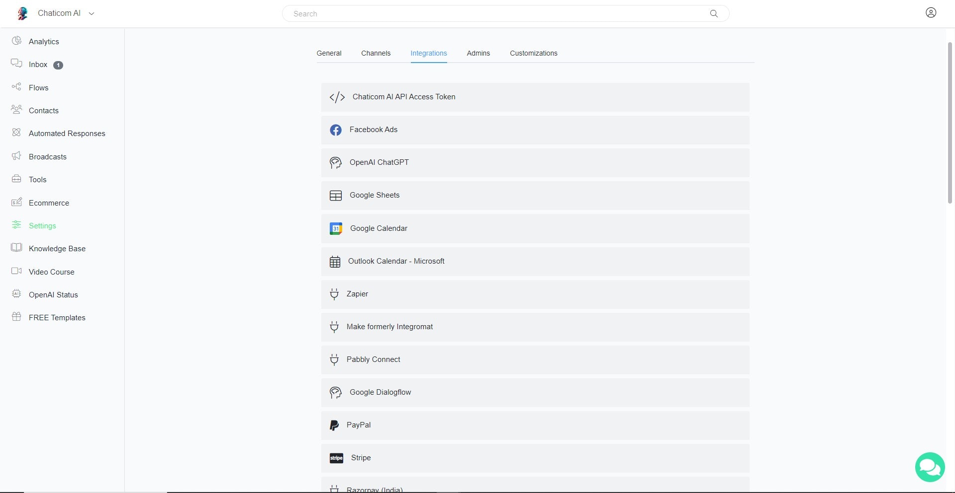Open the FREE Templates gift icon
This screenshot has height=493, width=955.
16,317
